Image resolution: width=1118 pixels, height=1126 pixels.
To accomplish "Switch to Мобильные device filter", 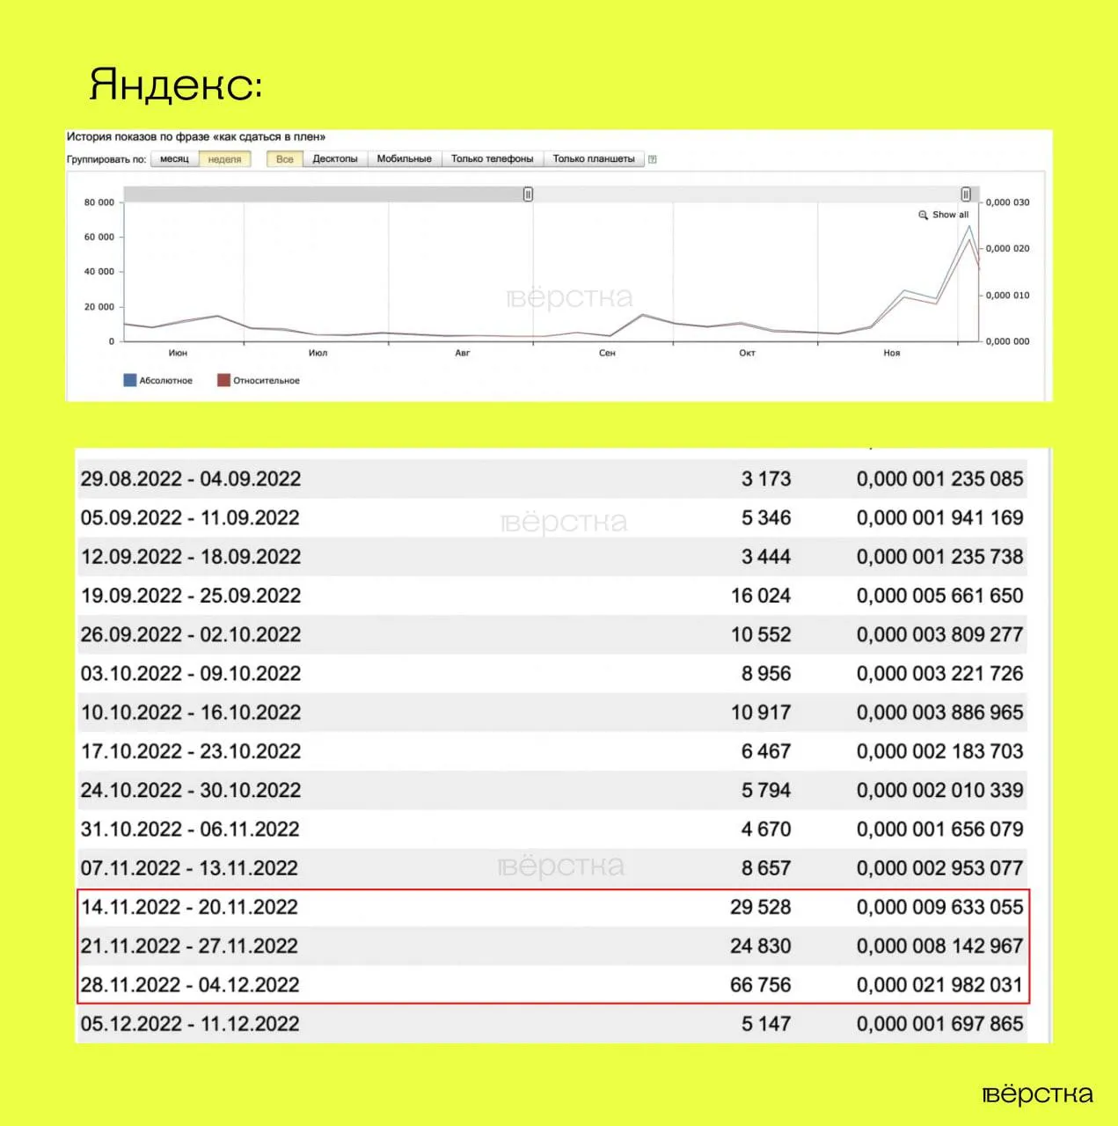I will click(404, 159).
